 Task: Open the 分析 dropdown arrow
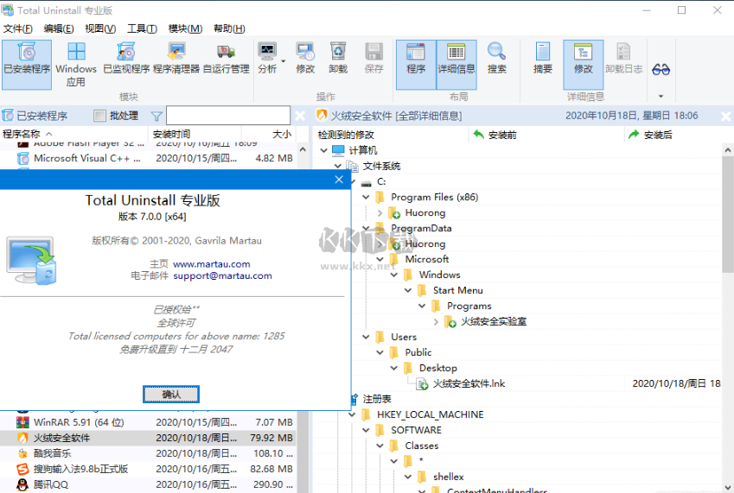click(284, 61)
